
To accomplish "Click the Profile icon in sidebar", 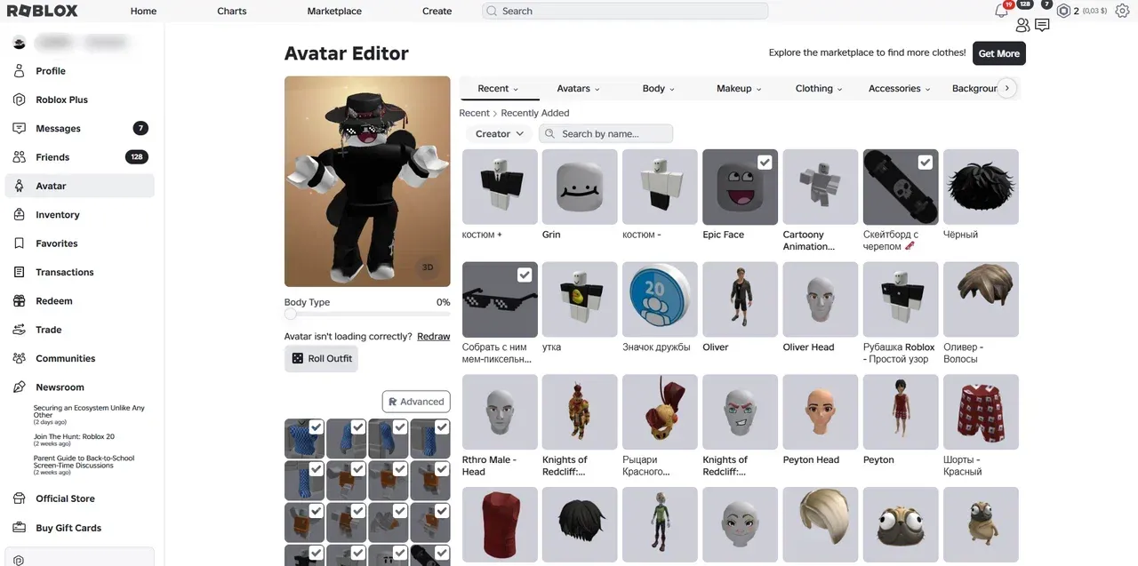I will 20,71.
